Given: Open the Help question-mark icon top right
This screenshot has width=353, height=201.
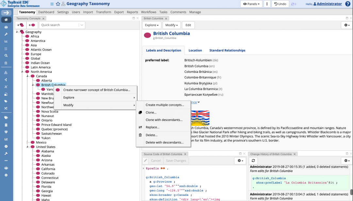Looking at the screenshot, I should point(348,4).
